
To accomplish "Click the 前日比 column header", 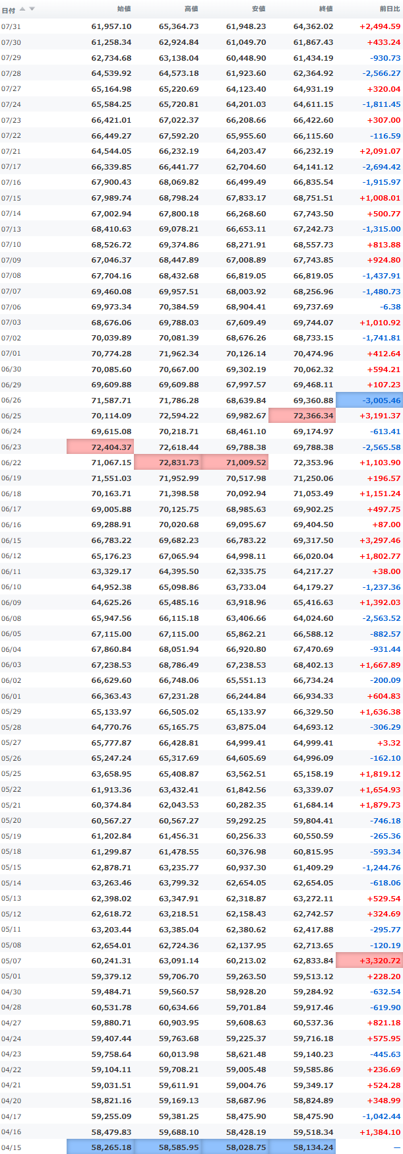I will coord(390,9).
